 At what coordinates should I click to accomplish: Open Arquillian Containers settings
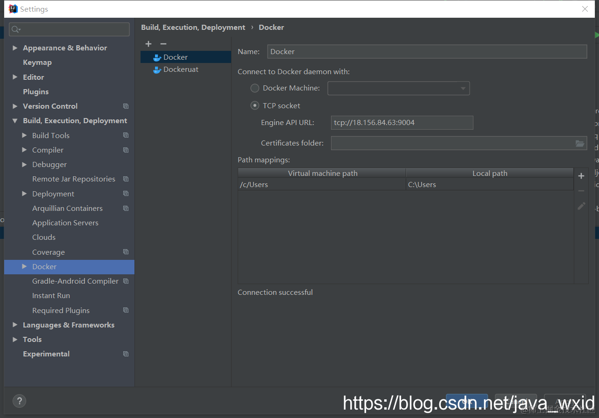[67, 209]
